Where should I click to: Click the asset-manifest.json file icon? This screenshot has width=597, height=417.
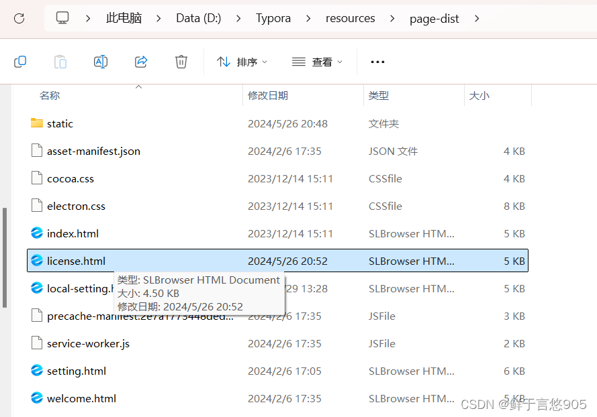coord(36,151)
